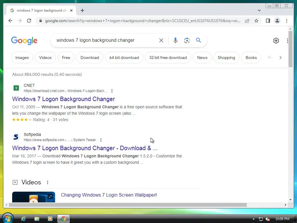
Task: Filter results by Videos
Action: [45, 57]
